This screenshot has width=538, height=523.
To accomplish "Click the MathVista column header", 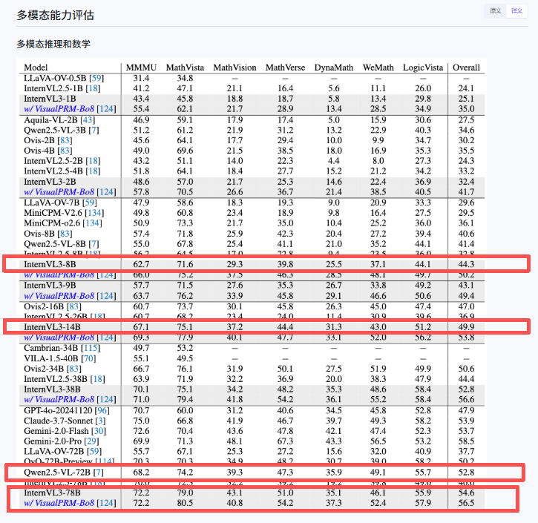I will pyautogui.click(x=185, y=68).
